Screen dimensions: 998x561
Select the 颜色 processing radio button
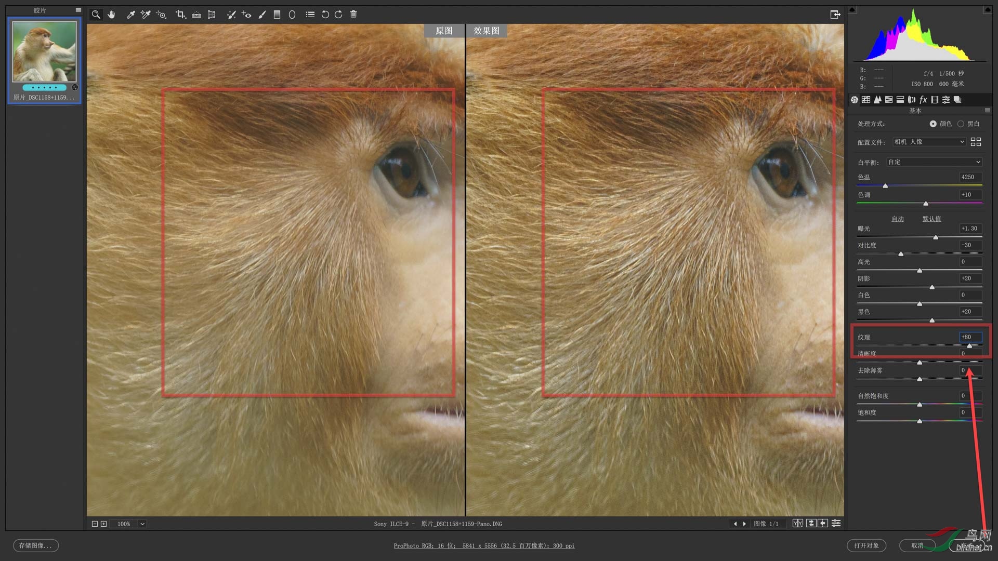coord(933,124)
